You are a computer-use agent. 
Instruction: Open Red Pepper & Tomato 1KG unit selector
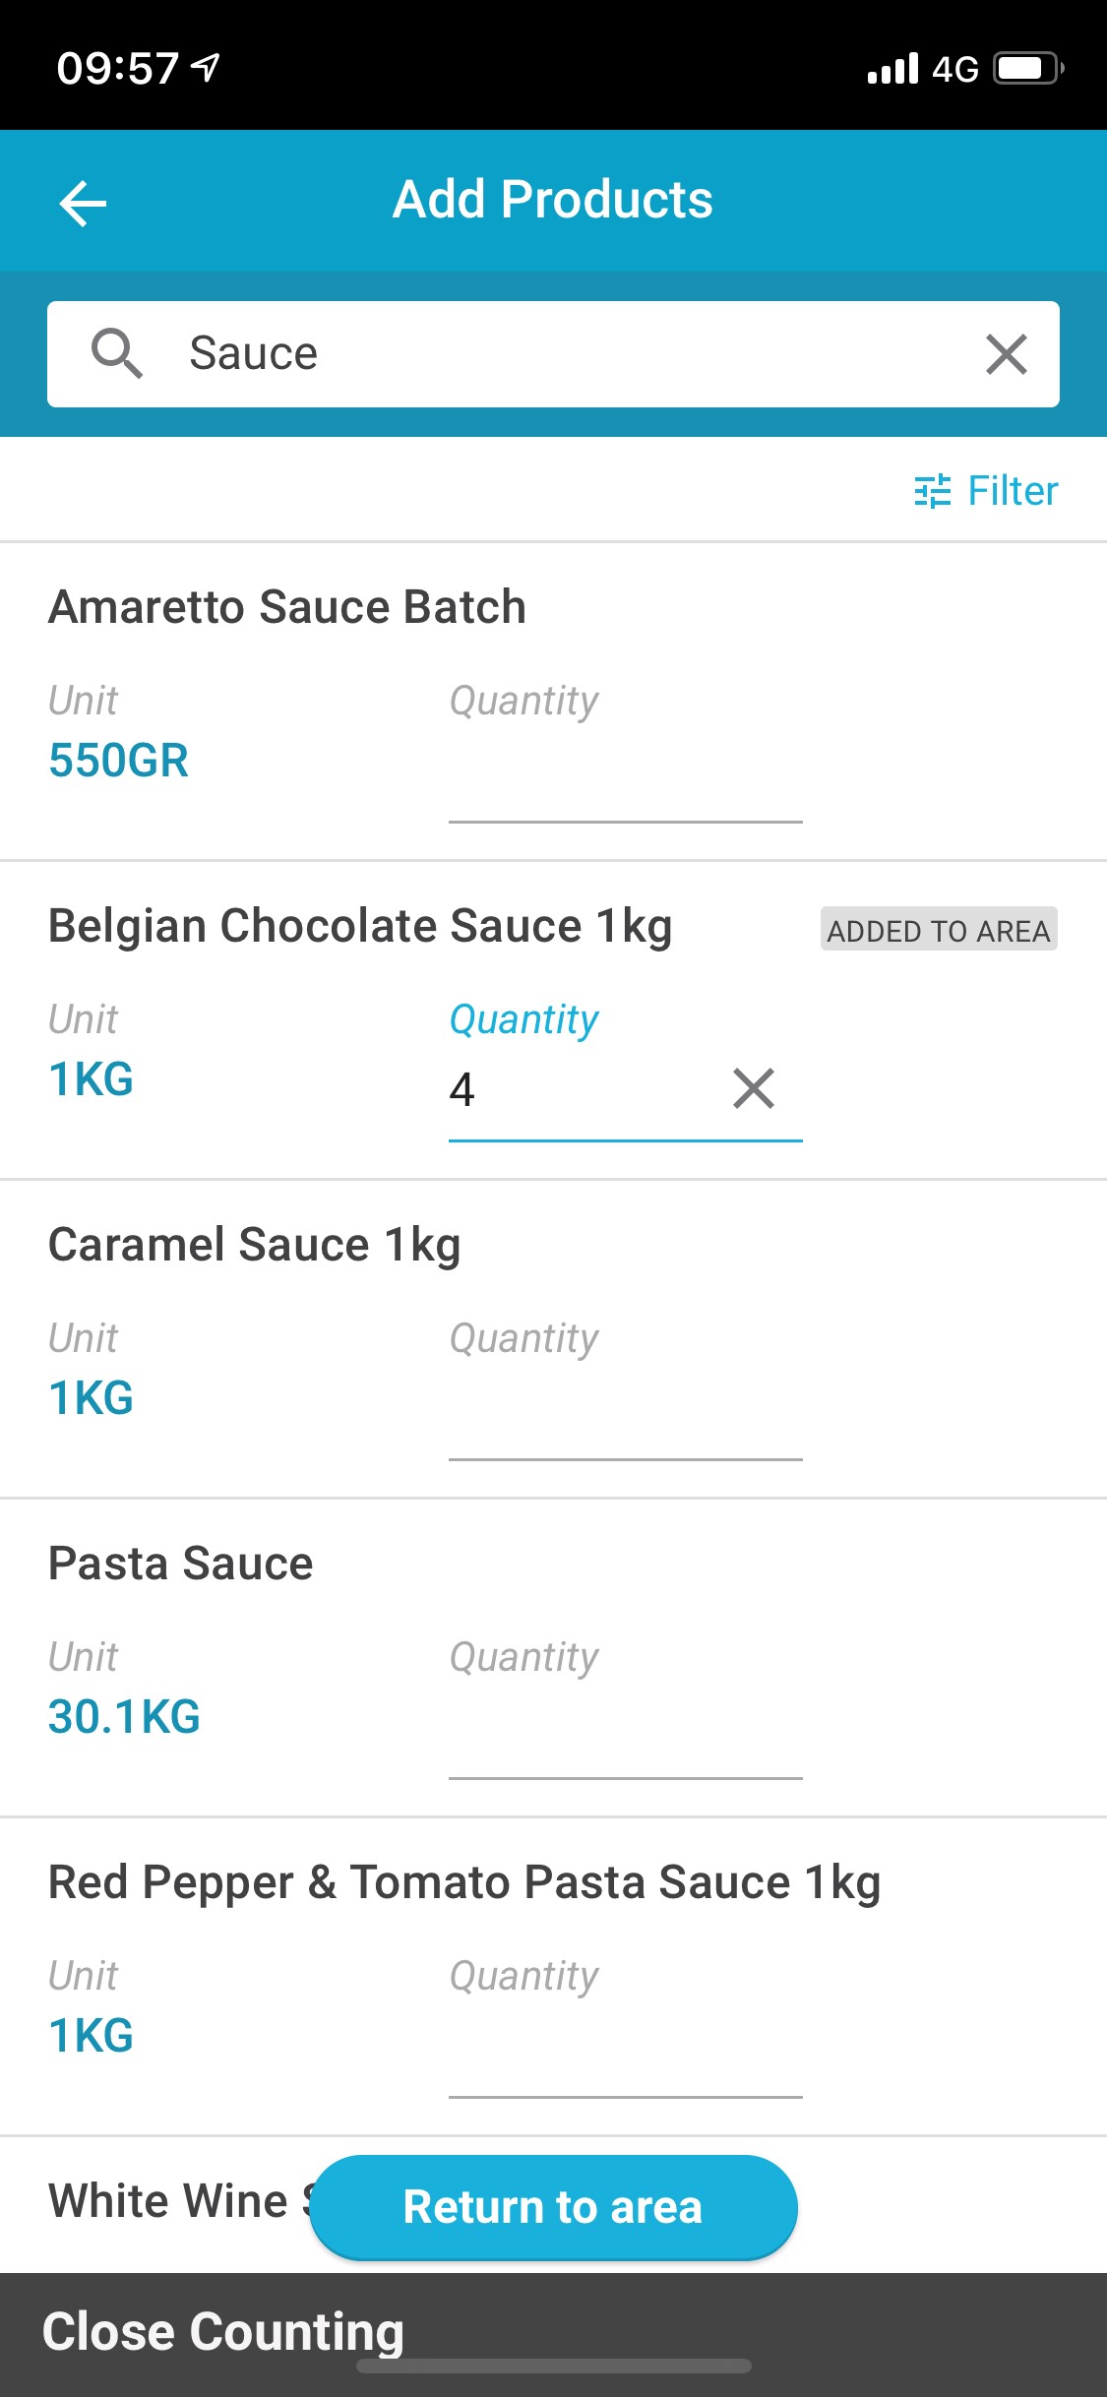pos(92,2036)
